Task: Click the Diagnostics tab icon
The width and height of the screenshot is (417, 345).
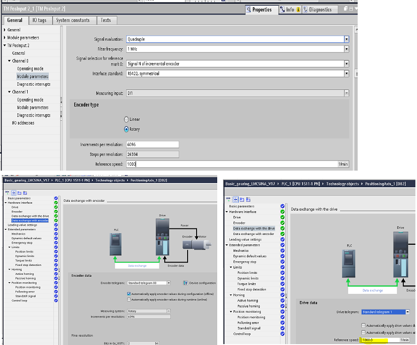Action: [305, 9]
